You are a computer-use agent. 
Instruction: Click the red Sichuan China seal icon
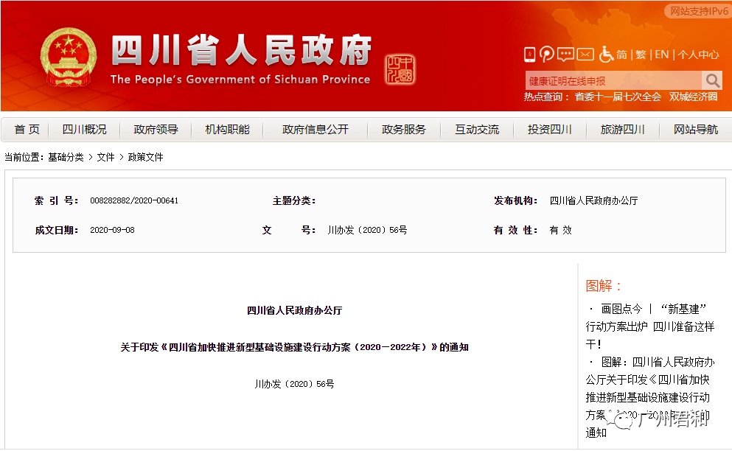400,69
